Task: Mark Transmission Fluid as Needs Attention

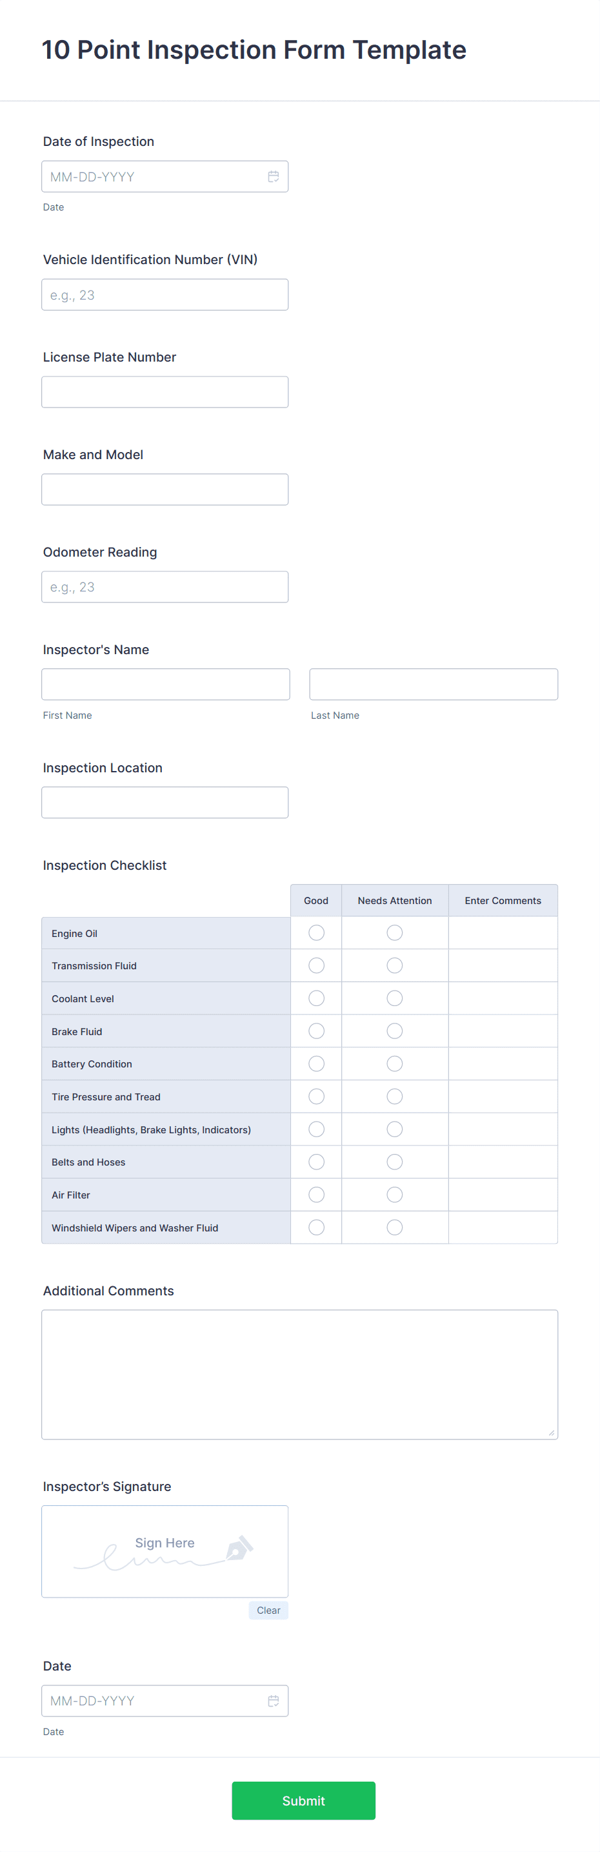Action: pyautogui.click(x=394, y=965)
